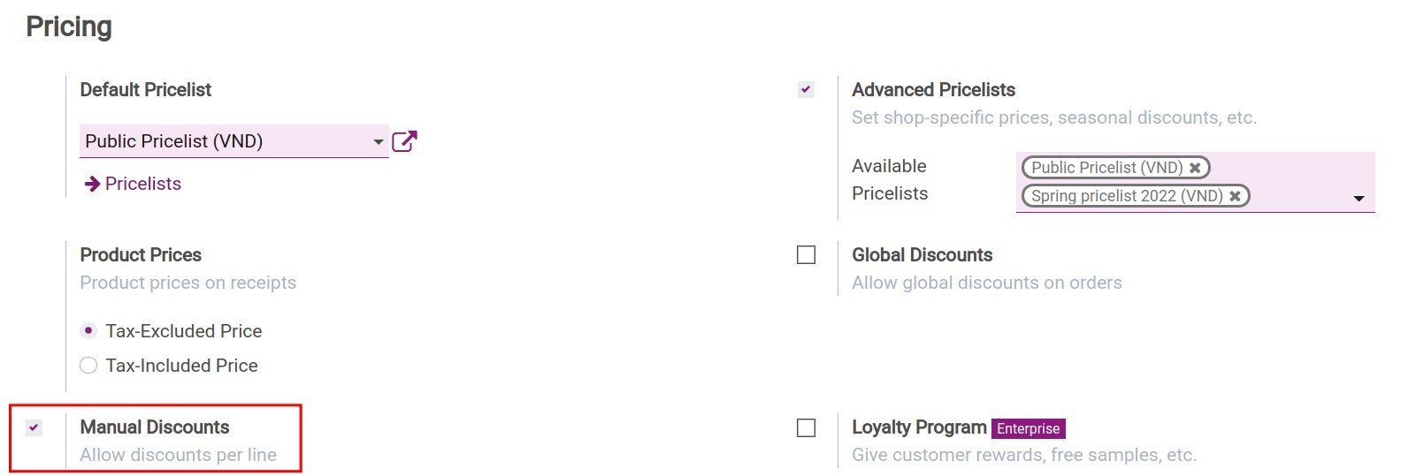Click the Loyalty Program label
This screenshot has height=476, width=1416.
[x=919, y=427]
